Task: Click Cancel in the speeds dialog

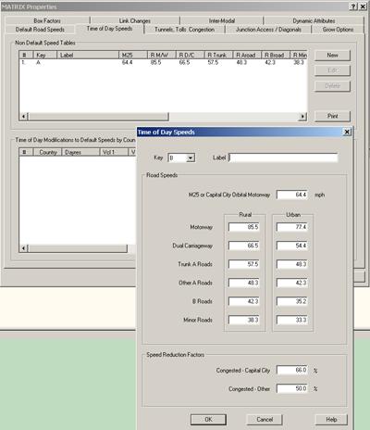Action: 265,420
